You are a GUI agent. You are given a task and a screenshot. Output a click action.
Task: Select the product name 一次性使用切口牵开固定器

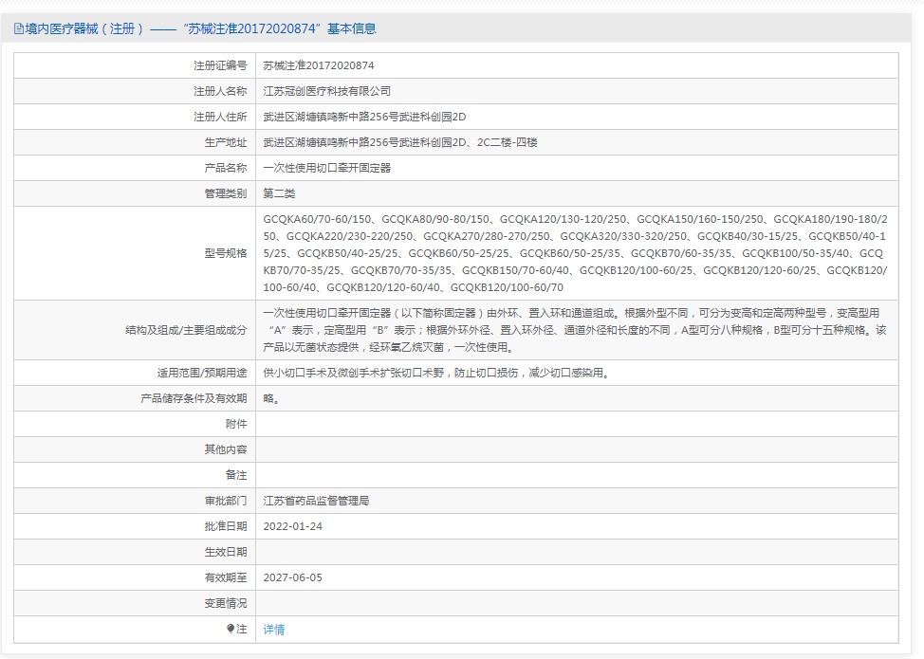[326, 168]
